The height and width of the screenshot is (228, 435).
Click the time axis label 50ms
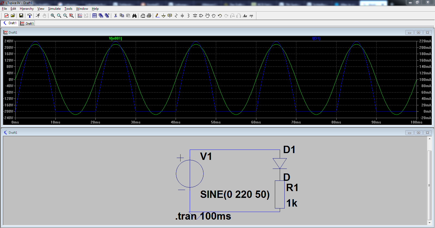(x=216, y=122)
